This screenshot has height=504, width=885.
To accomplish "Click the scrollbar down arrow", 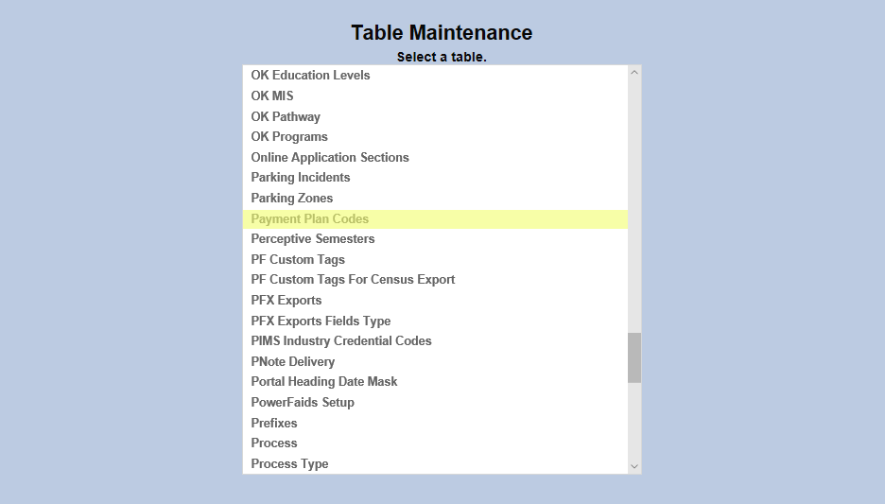I will tap(634, 466).
